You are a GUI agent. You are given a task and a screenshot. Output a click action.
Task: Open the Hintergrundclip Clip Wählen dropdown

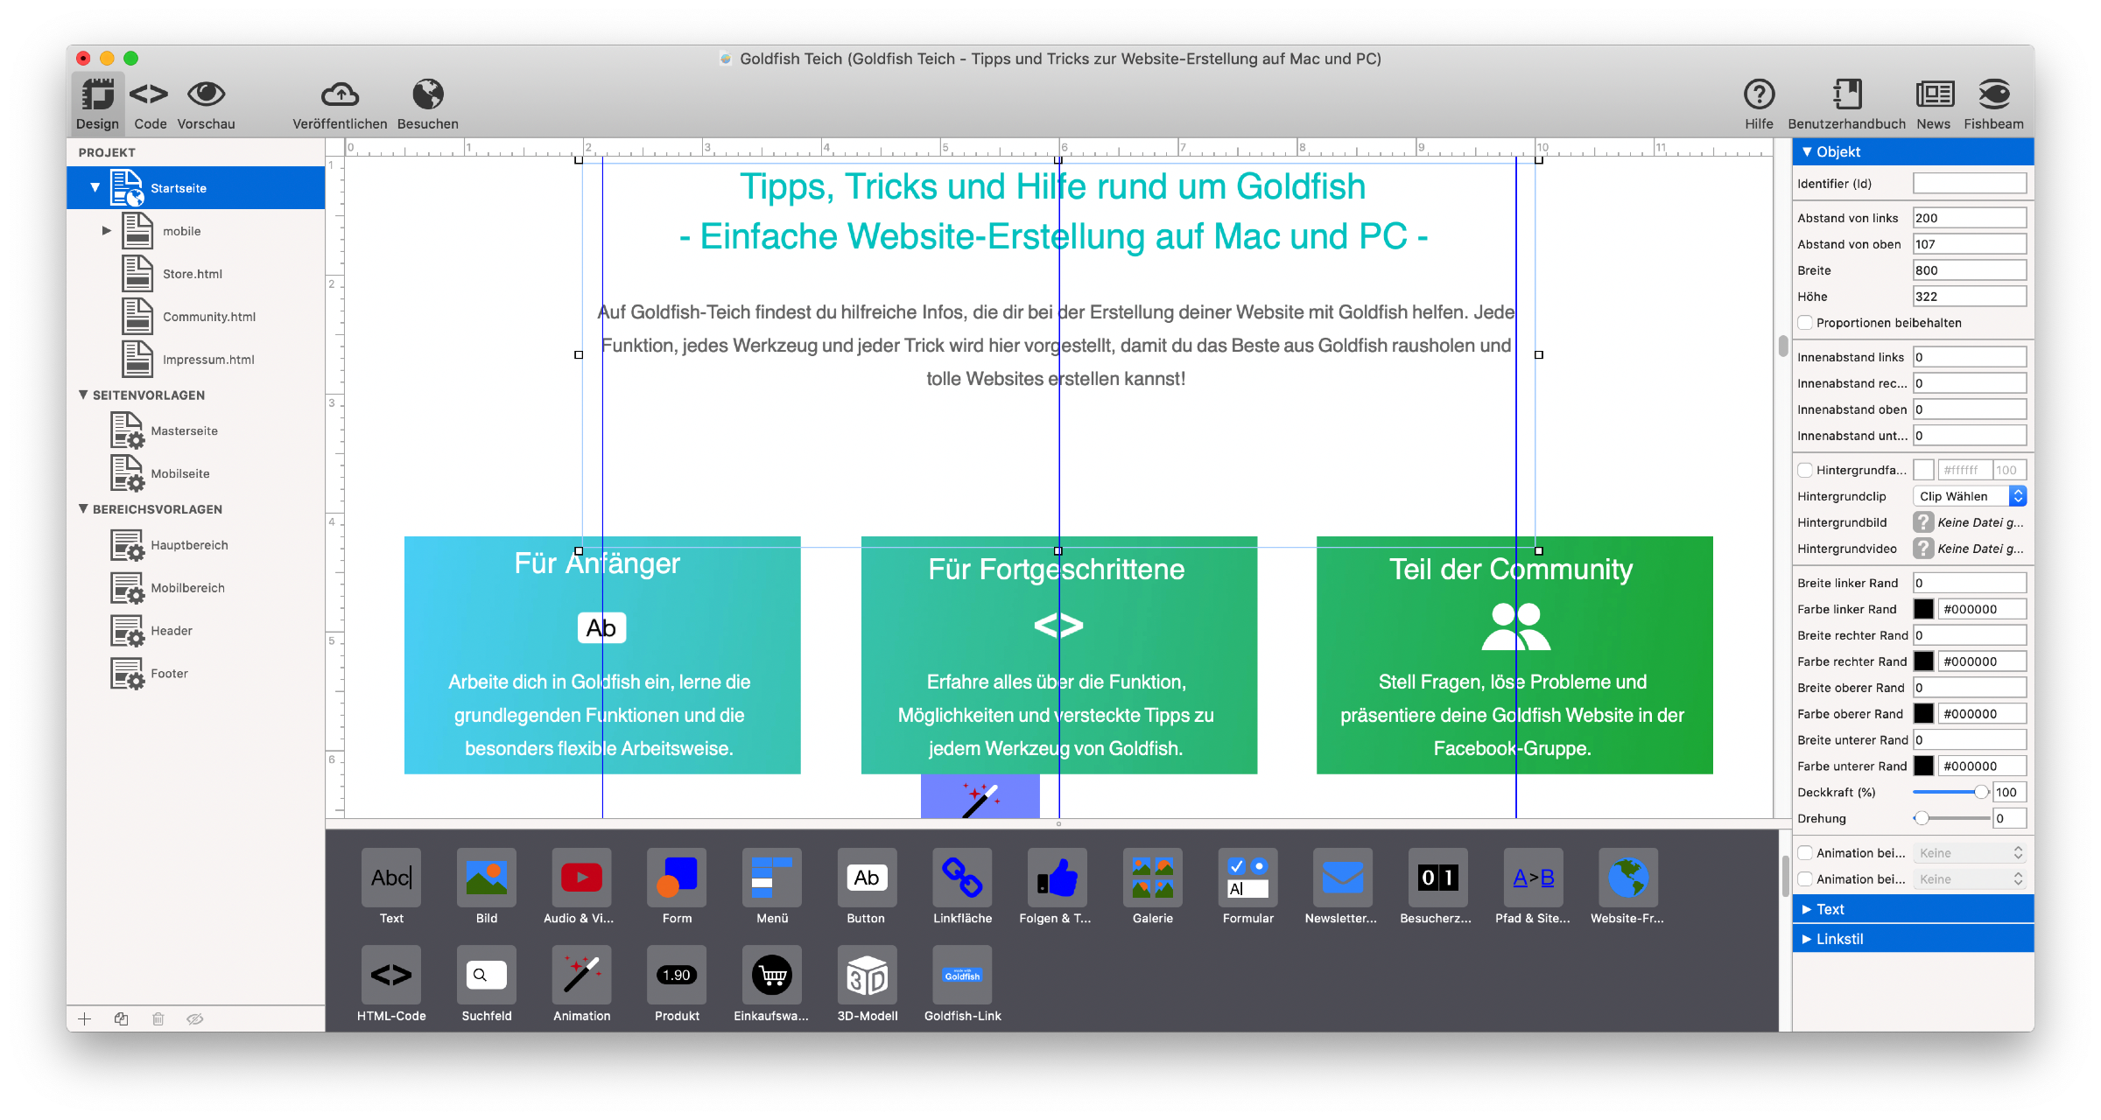coord(1970,496)
